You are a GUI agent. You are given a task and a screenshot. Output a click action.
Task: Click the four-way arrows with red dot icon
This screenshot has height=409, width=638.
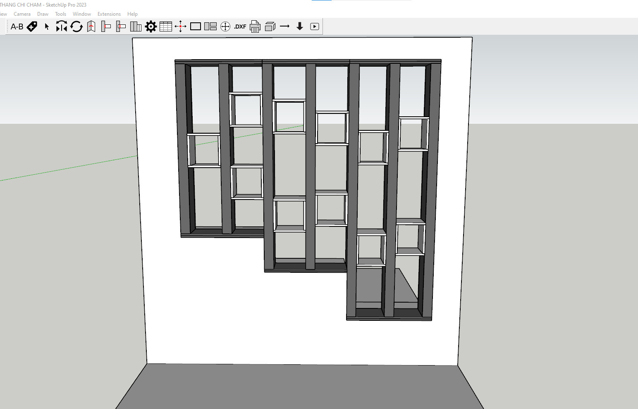pyautogui.click(x=180, y=26)
